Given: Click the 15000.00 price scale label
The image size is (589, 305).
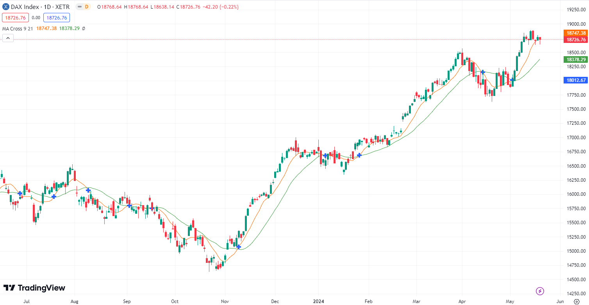Looking at the screenshot, I should point(576,251).
